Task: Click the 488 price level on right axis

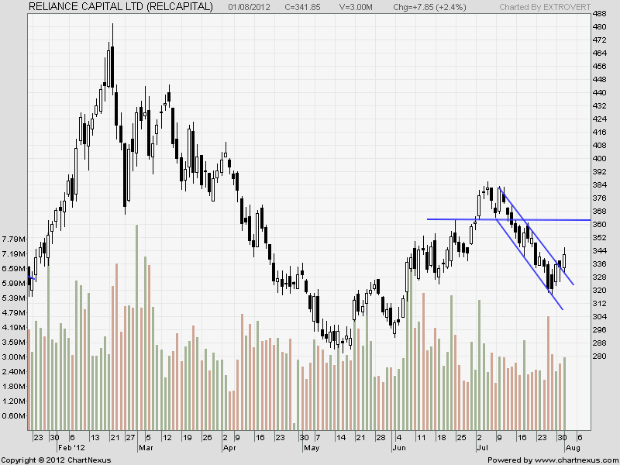Action: click(599, 14)
